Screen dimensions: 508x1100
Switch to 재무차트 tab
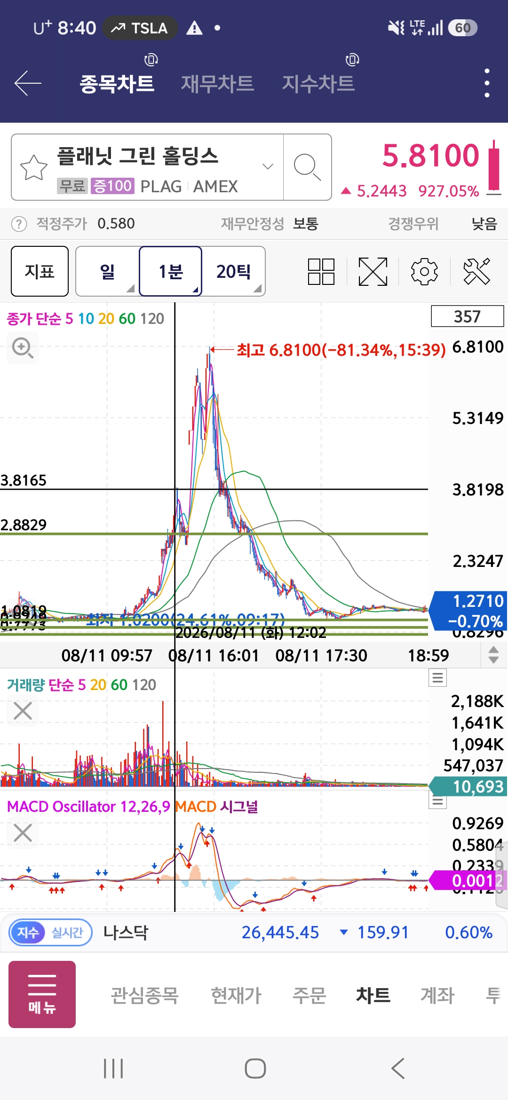click(217, 84)
